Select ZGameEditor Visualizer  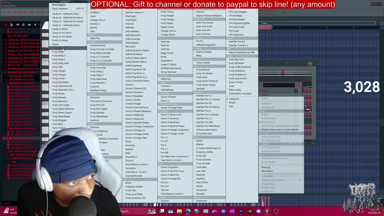coord(240,94)
